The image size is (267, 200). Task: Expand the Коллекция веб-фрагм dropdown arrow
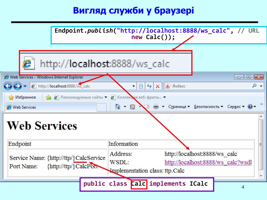coord(165,97)
